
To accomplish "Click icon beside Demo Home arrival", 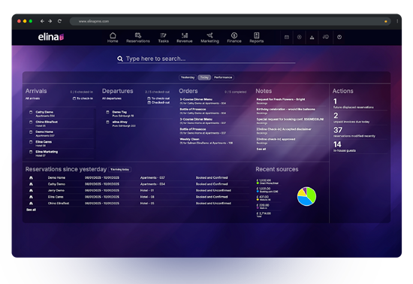I will [x=31, y=132].
